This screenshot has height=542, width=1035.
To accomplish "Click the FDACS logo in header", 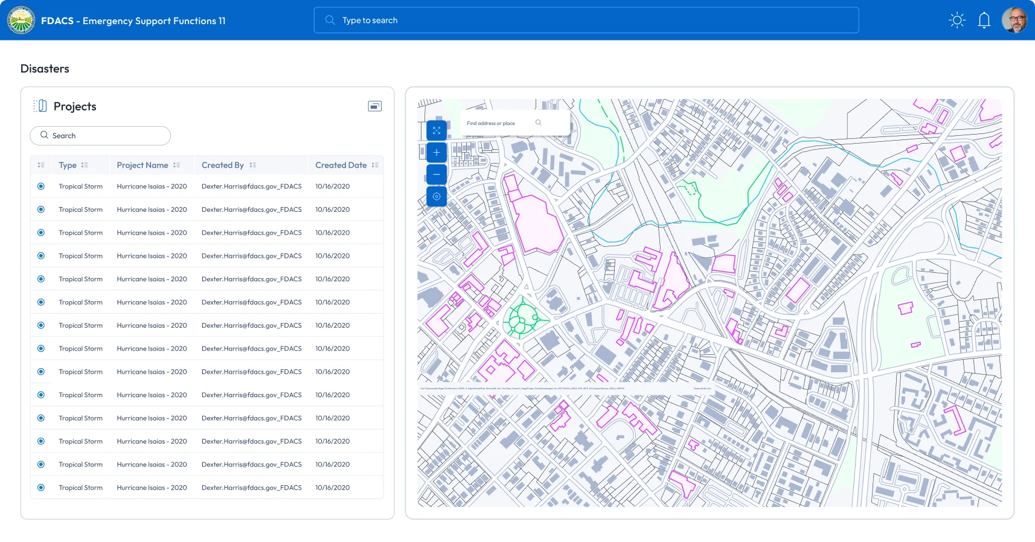I will [21, 21].
